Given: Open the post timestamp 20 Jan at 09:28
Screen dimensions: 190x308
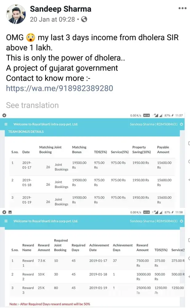Looking at the screenshot, I should pos(52,19).
